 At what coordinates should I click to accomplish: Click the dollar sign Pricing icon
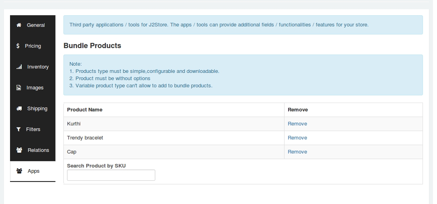pos(18,46)
